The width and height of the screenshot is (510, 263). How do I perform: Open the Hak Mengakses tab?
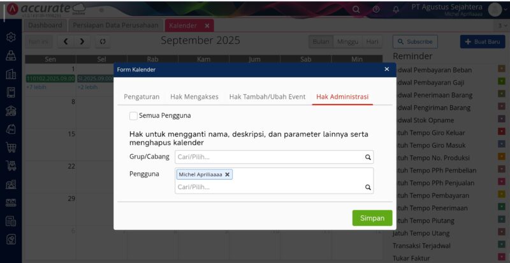[x=194, y=96]
